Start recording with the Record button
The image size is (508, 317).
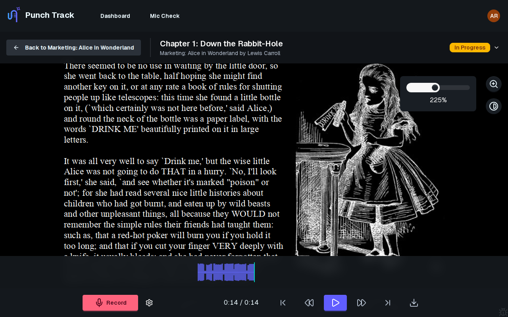point(110,302)
